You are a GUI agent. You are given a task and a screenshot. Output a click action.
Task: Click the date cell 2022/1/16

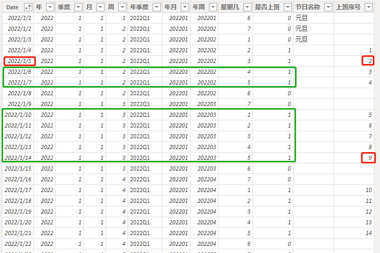[18, 179]
